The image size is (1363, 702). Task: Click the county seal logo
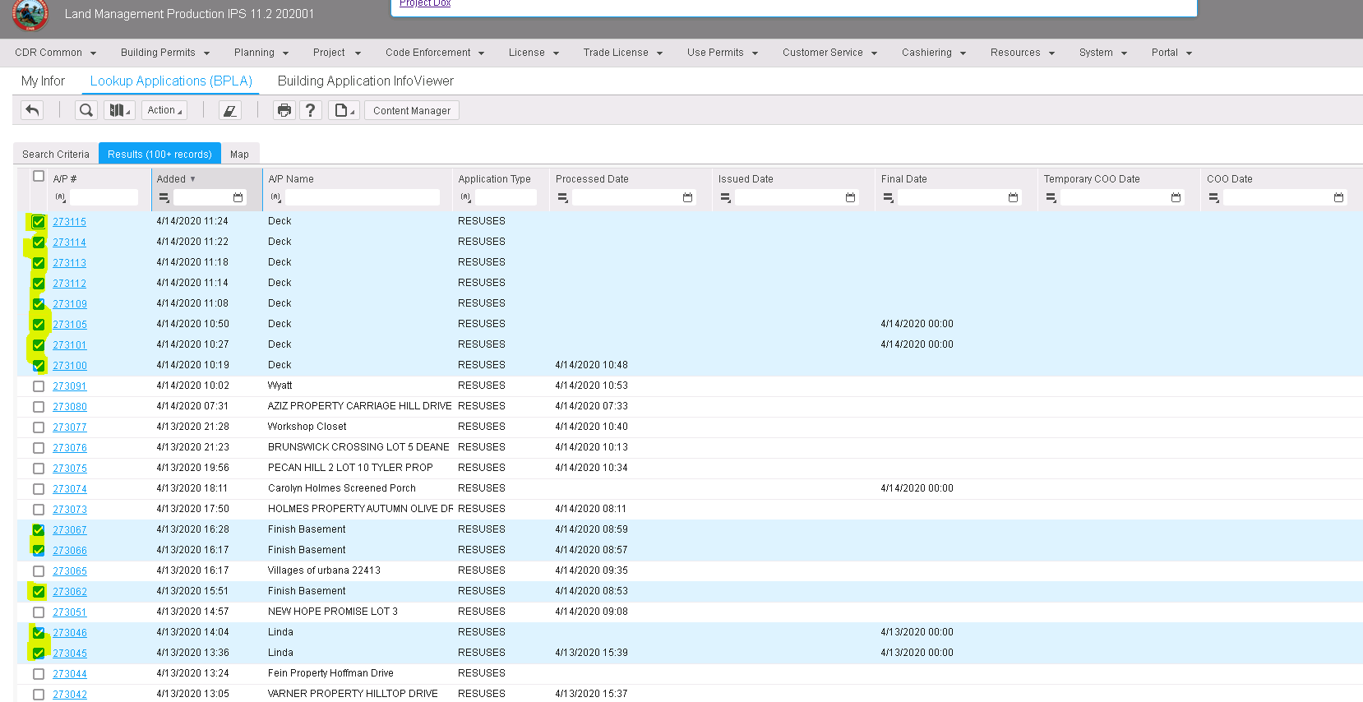coord(30,14)
